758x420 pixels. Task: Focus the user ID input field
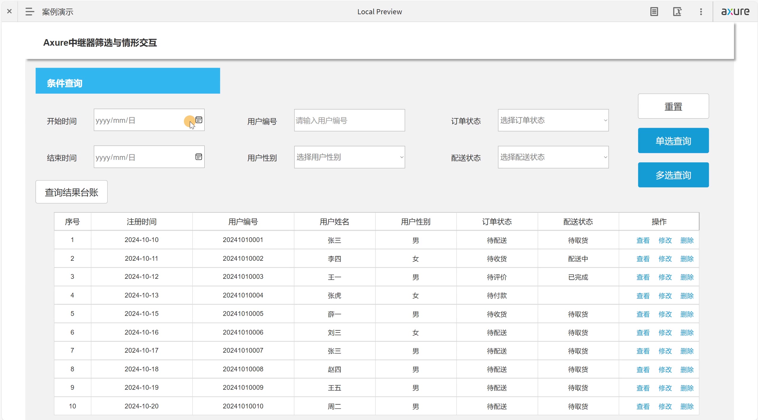[x=349, y=120]
